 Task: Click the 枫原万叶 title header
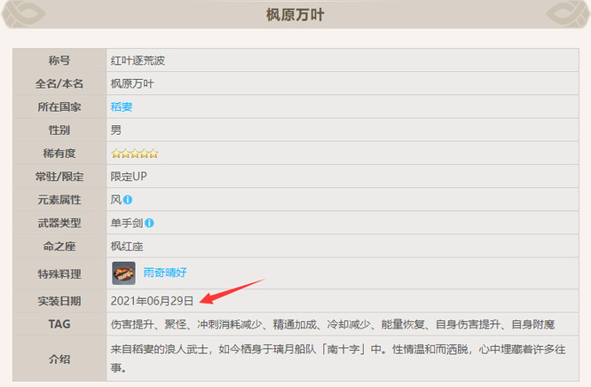(x=295, y=14)
